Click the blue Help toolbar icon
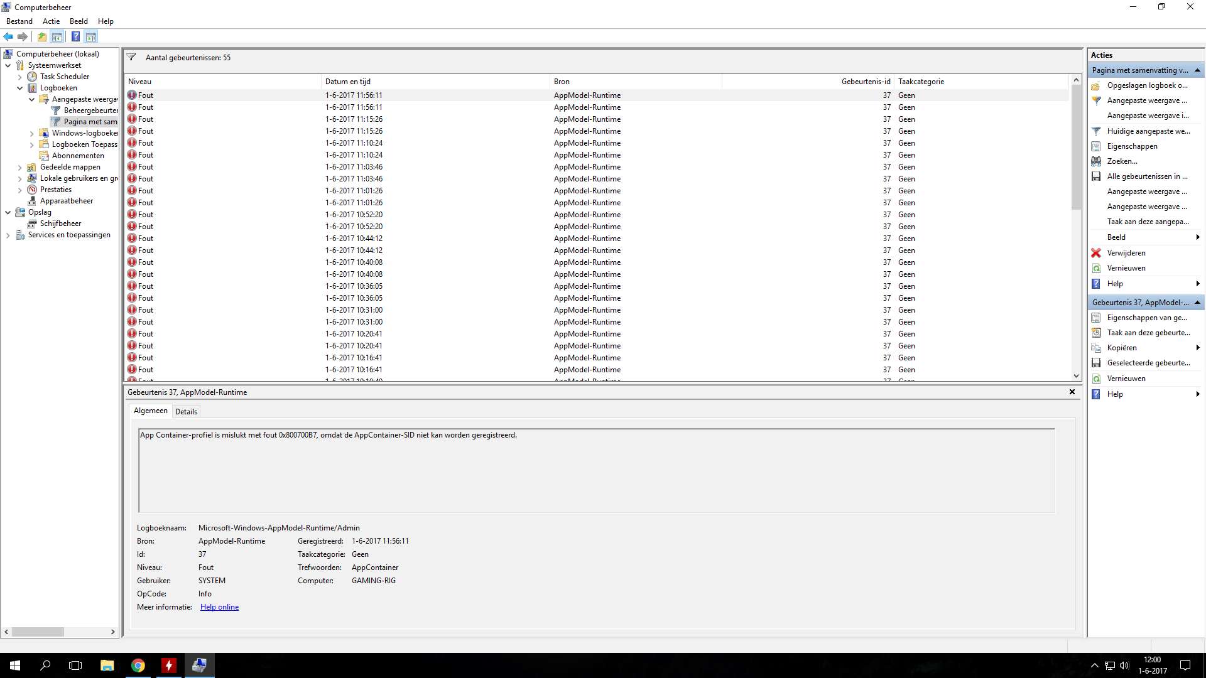Image resolution: width=1206 pixels, height=678 pixels. click(75, 36)
